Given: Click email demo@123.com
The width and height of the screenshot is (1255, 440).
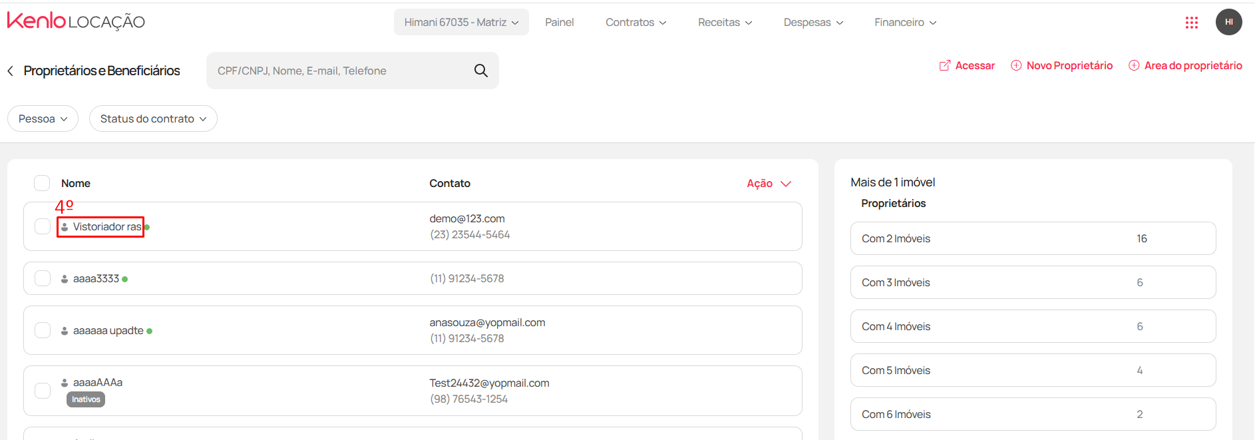Looking at the screenshot, I should click(467, 219).
